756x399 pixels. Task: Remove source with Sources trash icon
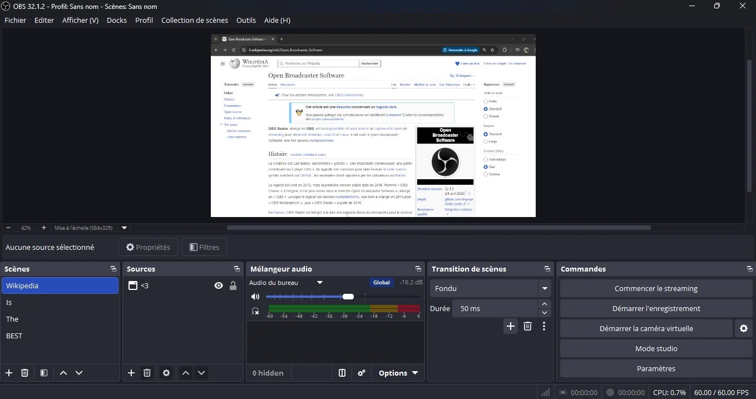(147, 373)
